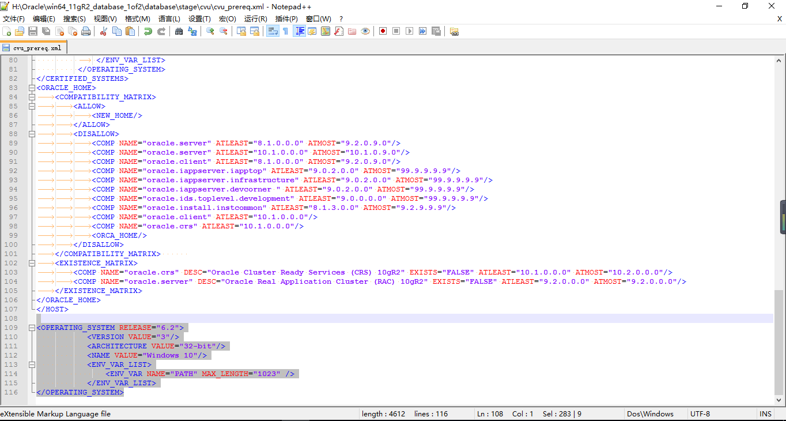Open the 编辑(E) menu

tap(44, 19)
